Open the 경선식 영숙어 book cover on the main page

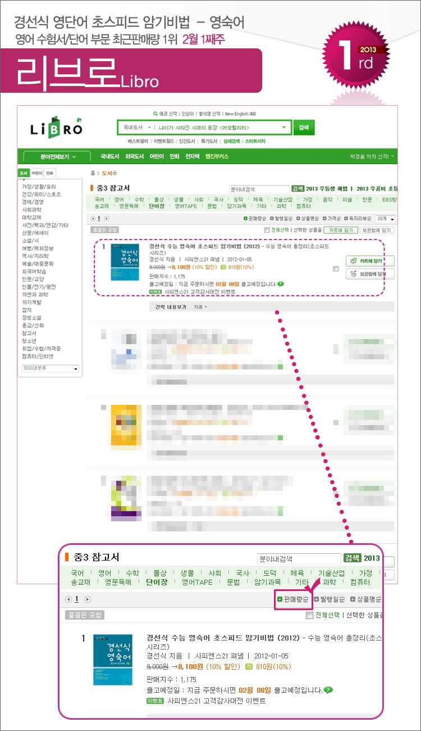coord(125,262)
